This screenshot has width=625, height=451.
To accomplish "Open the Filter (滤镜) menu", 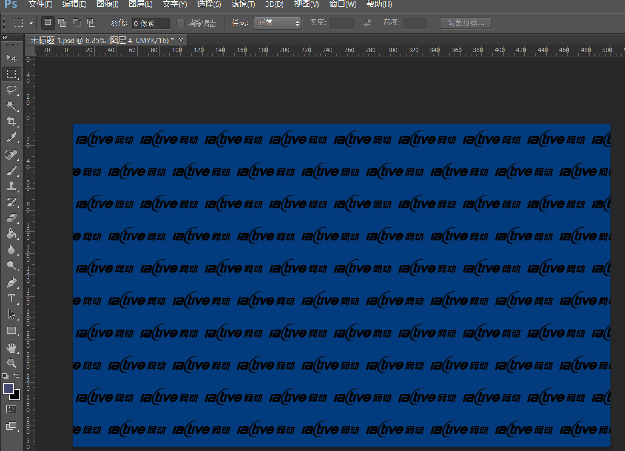I will [x=243, y=4].
